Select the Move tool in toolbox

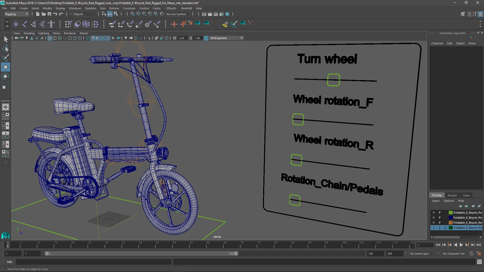tap(6, 67)
